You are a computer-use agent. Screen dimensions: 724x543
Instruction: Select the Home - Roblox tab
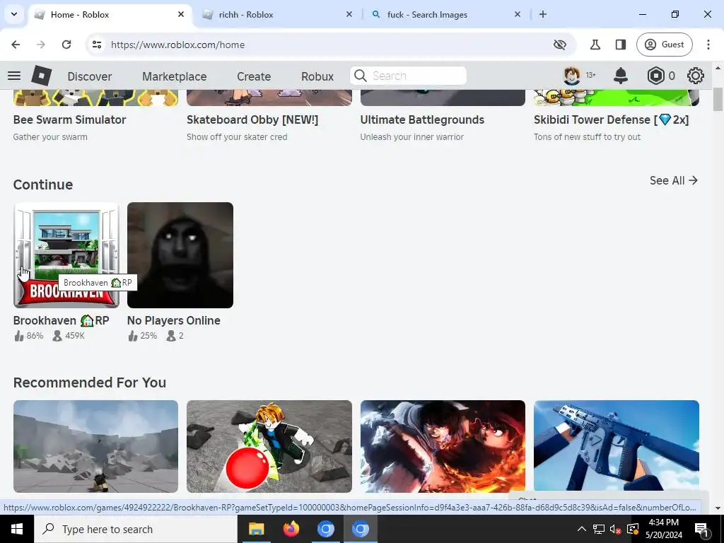pyautogui.click(x=111, y=14)
